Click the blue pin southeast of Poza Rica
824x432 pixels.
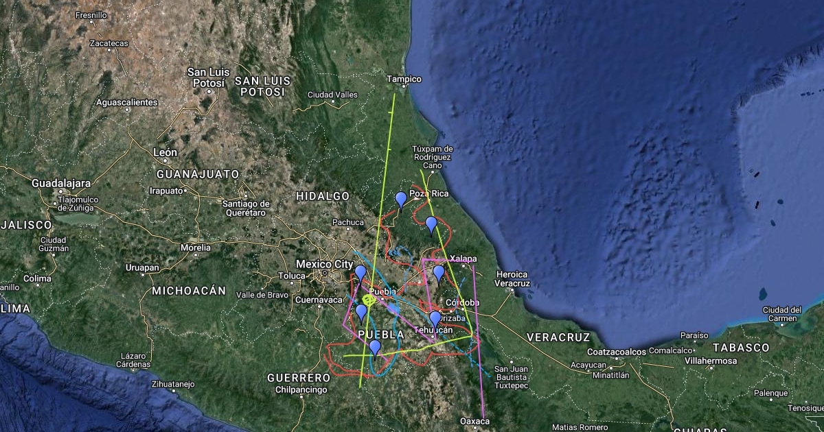(x=431, y=224)
